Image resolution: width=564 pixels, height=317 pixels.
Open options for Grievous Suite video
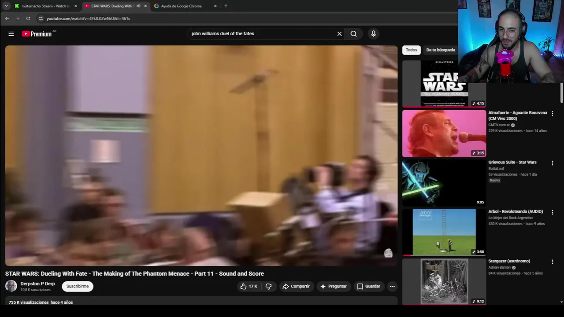552,163
